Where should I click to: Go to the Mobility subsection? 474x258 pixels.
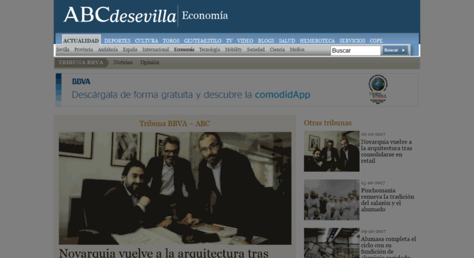point(234,49)
